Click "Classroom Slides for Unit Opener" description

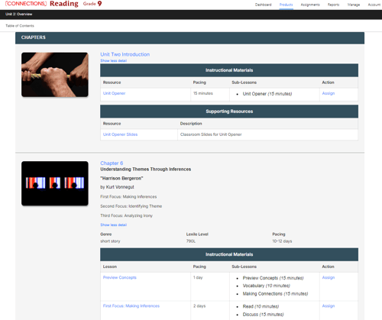211,134
